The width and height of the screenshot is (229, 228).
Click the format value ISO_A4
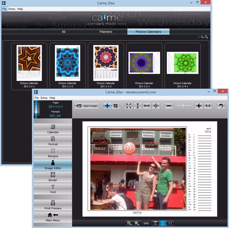pyautogui.click(x=55, y=116)
